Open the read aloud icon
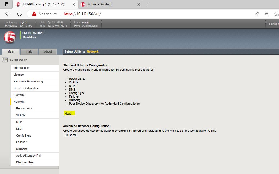Viewport: 279px width, 174px height. [x=257, y=14]
